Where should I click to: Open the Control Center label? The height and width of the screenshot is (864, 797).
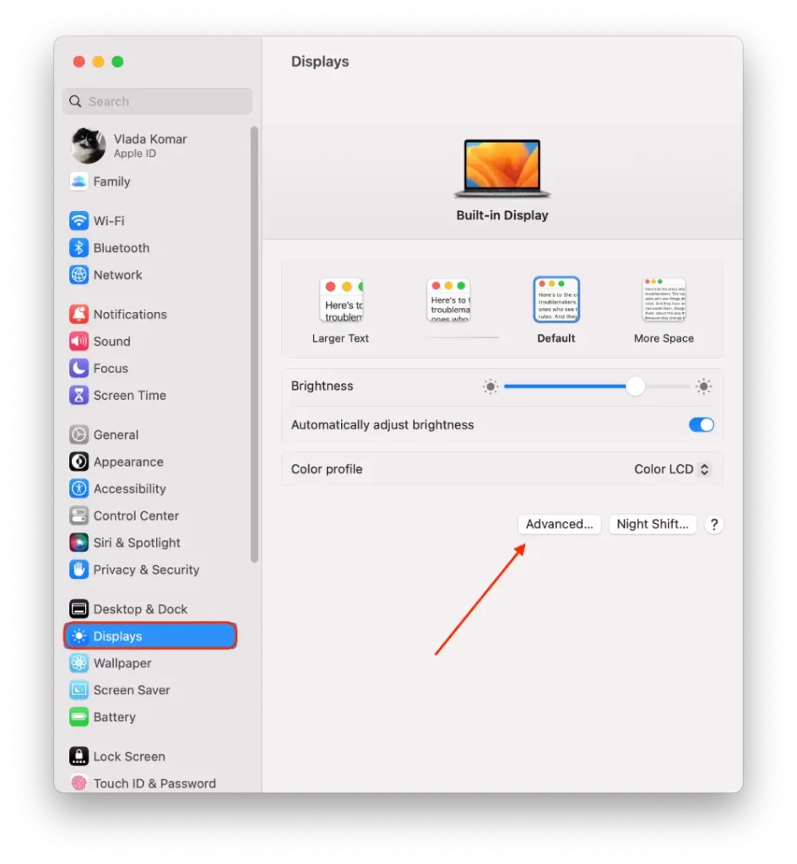tap(136, 516)
